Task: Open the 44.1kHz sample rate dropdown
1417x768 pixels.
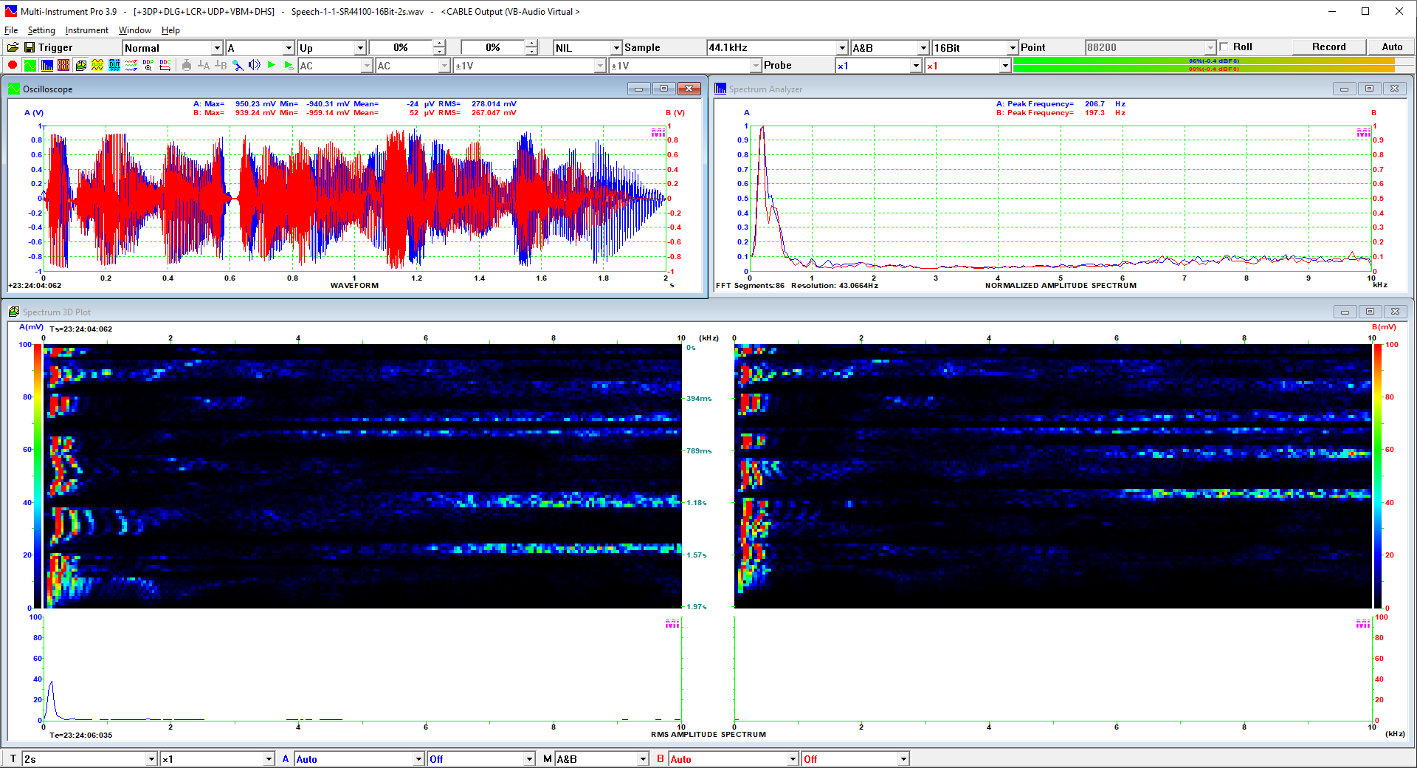Action: click(776, 48)
